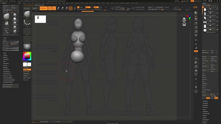The height and width of the screenshot is (124, 221).
Task: Expand the Depth section in Brush palette
Action: coord(5,53)
